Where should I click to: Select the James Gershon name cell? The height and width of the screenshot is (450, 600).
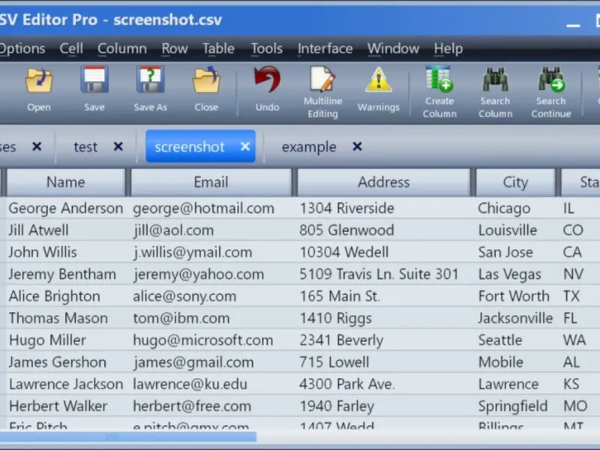pyautogui.click(x=66, y=362)
